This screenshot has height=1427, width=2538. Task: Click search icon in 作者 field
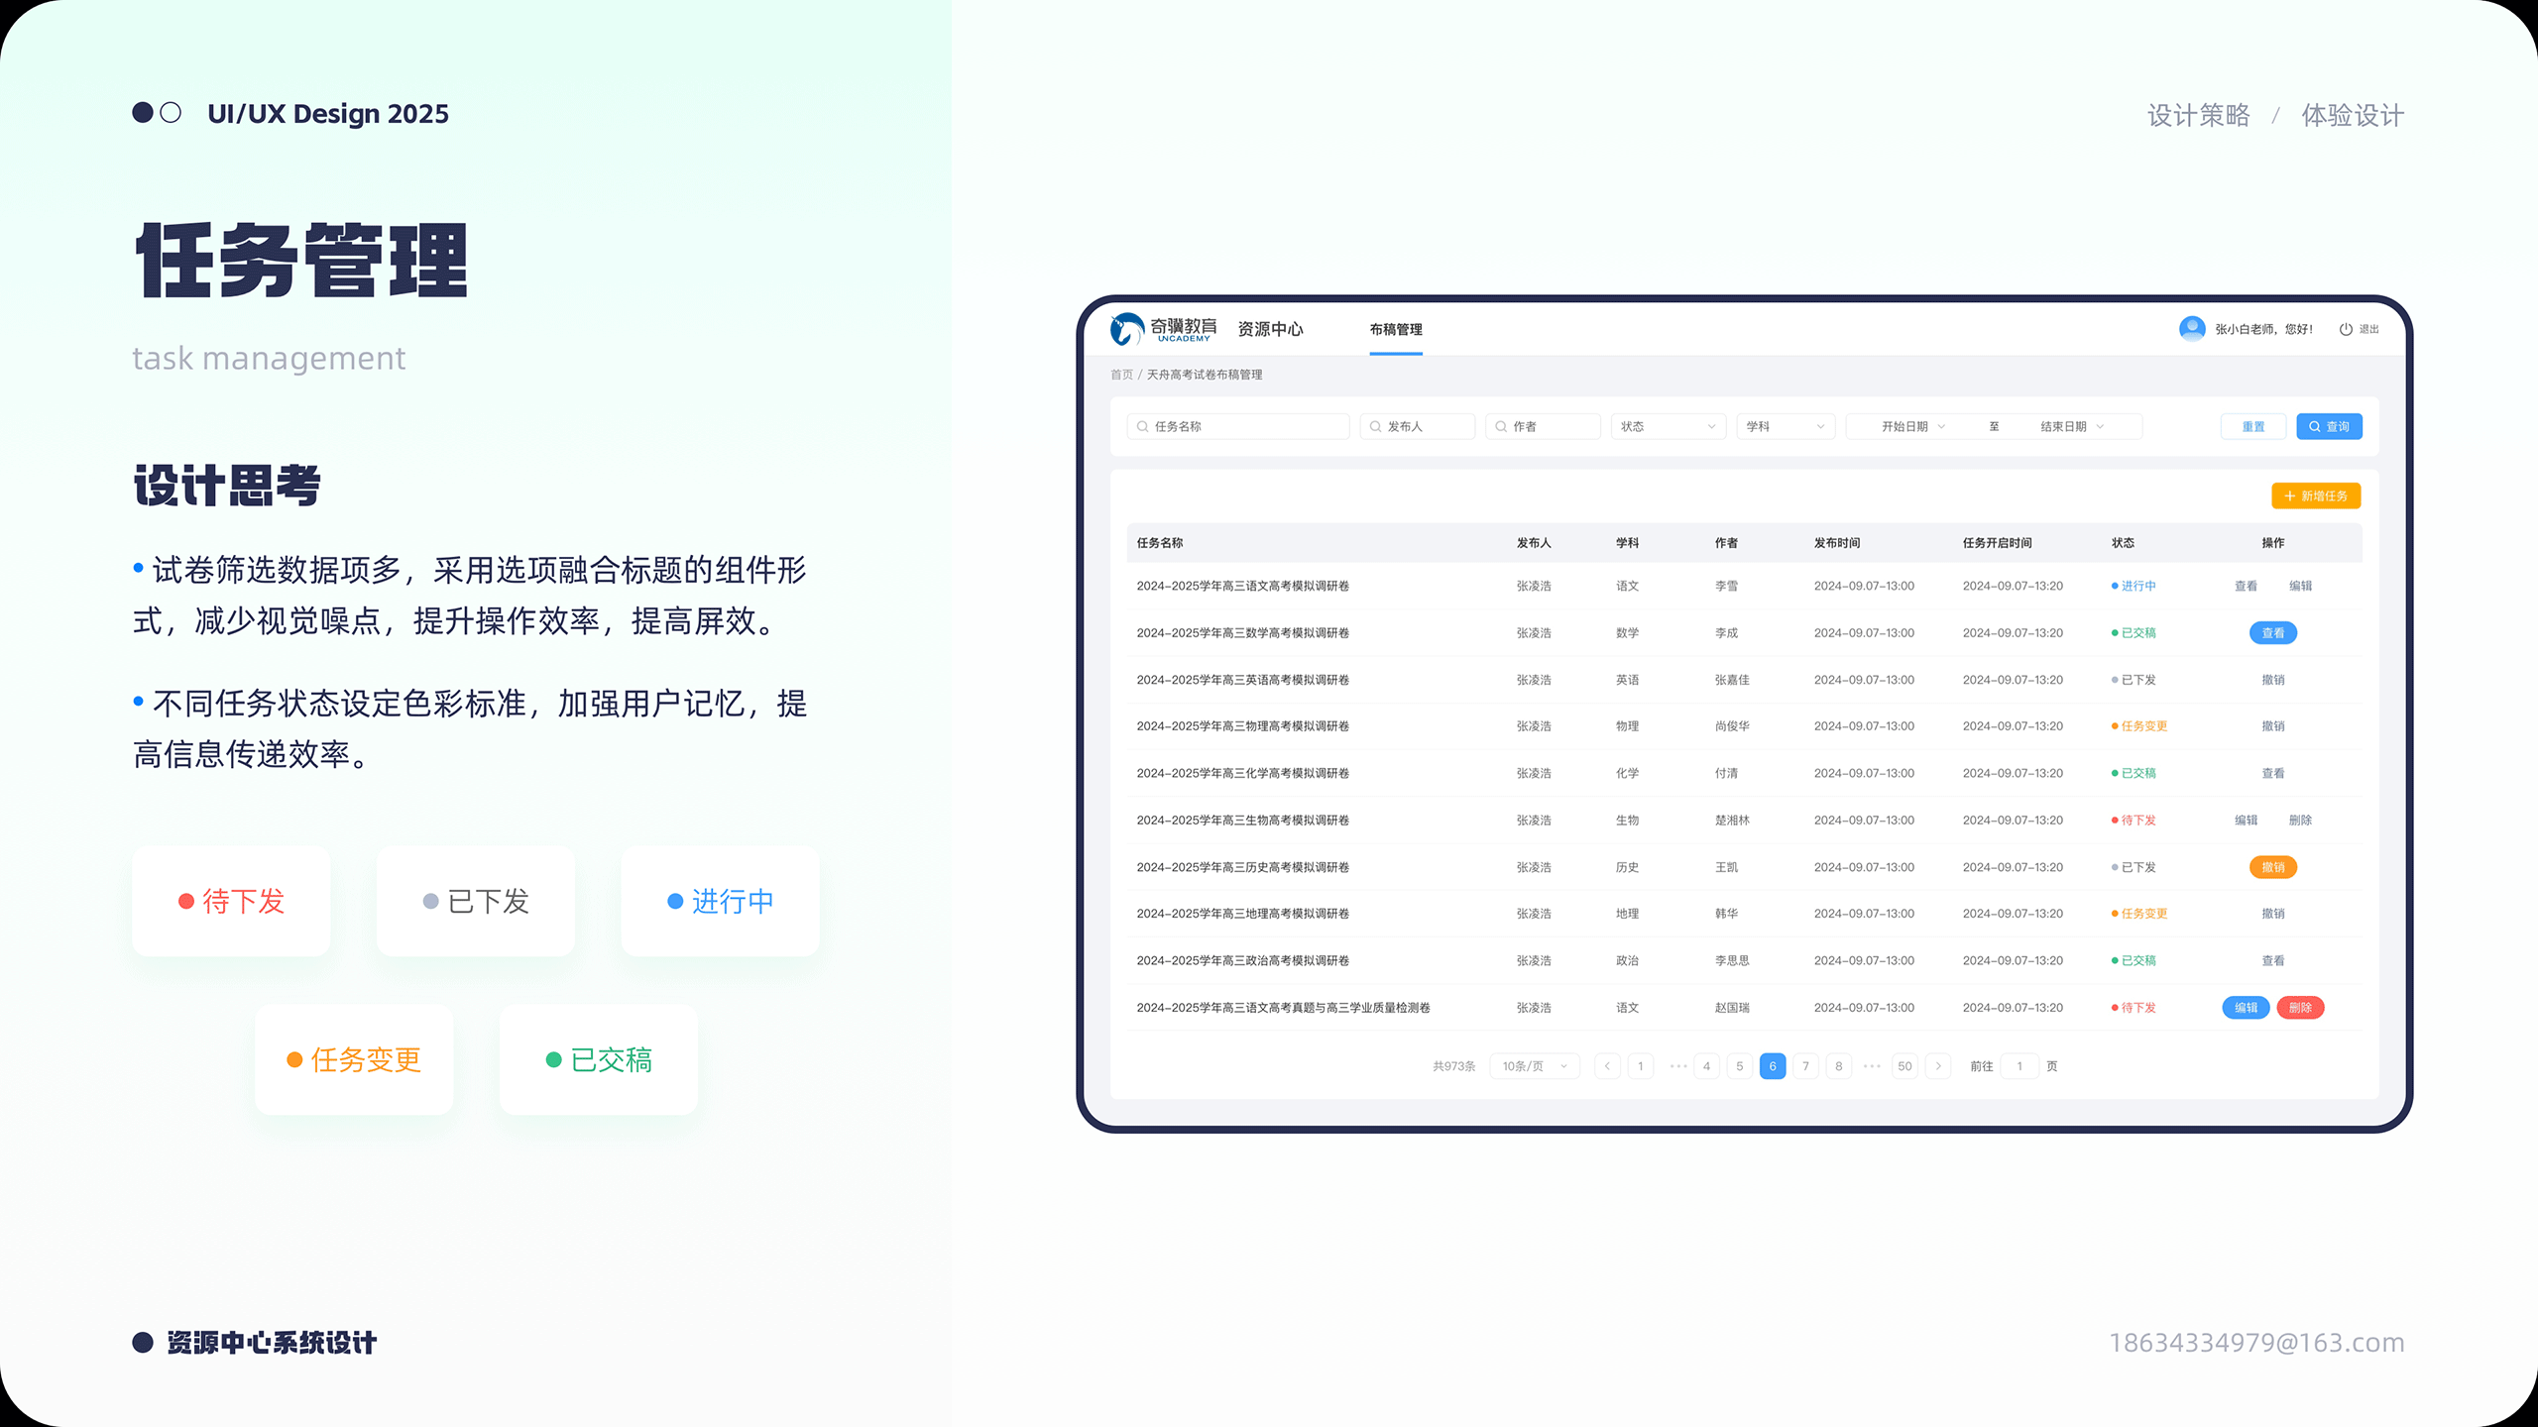click(x=1501, y=427)
